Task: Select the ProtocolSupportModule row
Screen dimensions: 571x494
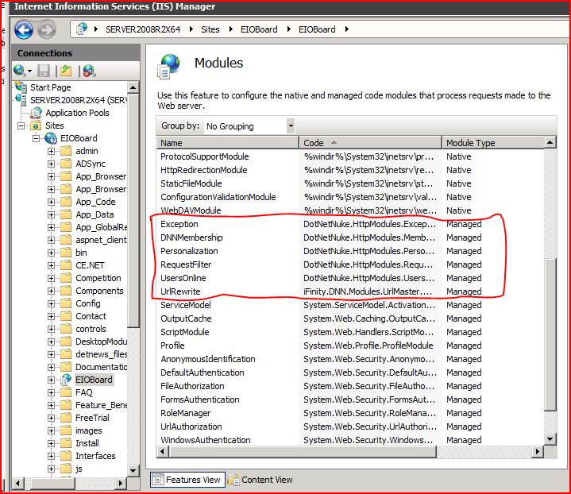Action: pos(350,156)
